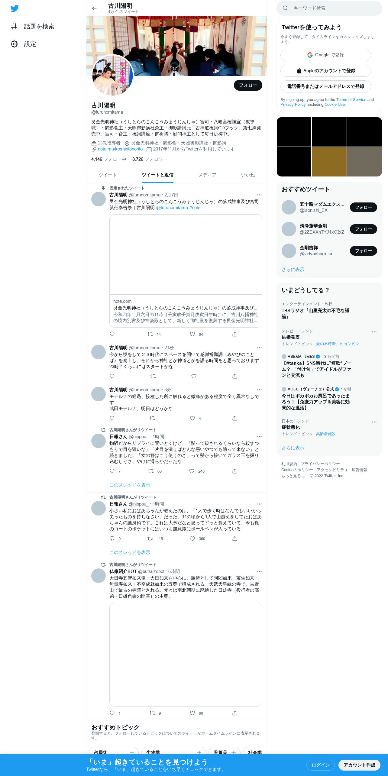Open more menu on second 日報さん tweet

(259, 504)
